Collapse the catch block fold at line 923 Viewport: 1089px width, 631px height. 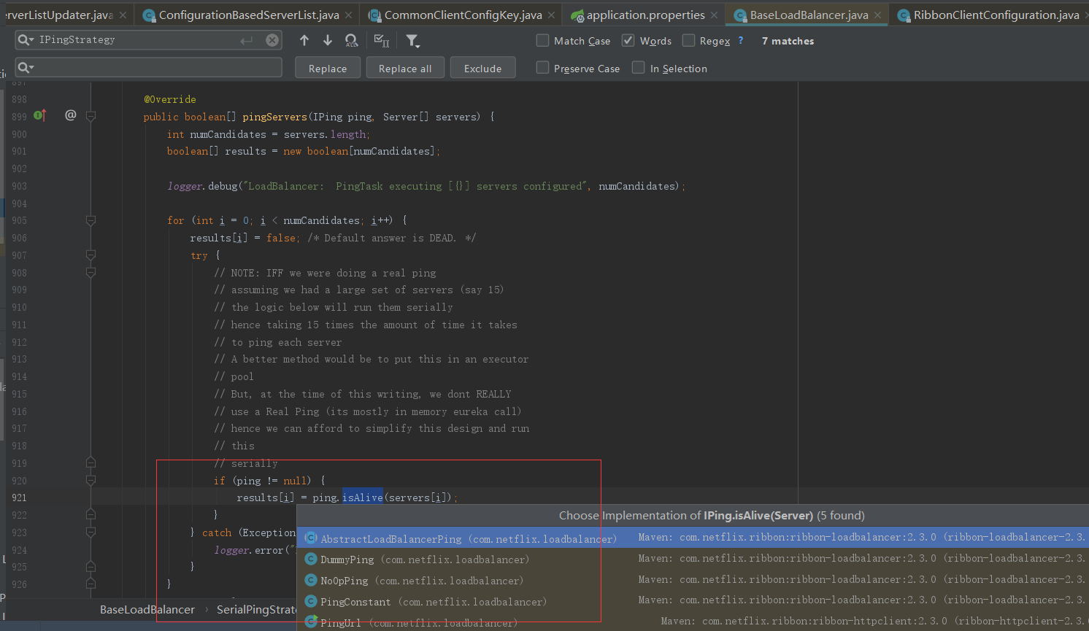click(91, 533)
